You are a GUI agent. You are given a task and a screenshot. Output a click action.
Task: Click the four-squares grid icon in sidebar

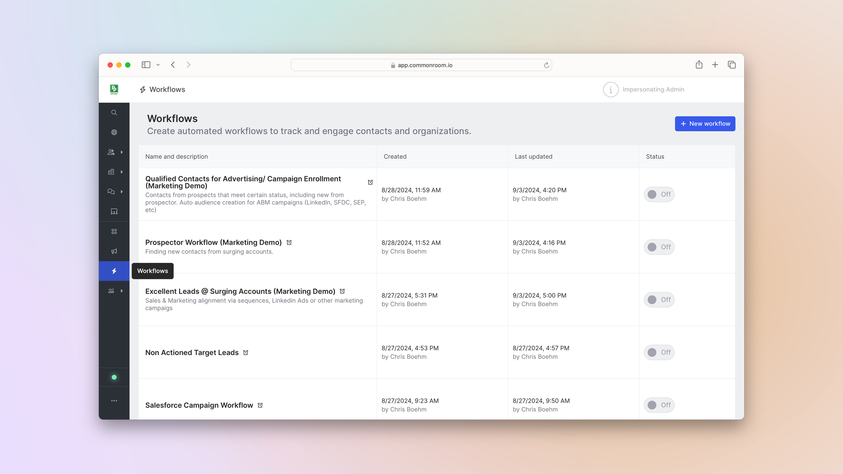pos(114,232)
